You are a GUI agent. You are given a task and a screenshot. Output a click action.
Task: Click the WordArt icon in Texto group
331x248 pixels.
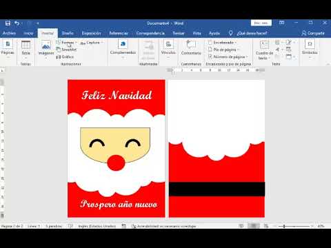[x=277, y=50]
